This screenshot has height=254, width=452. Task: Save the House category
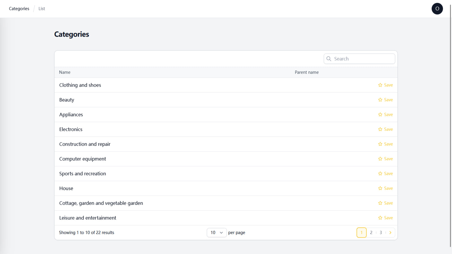click(x=386, y=188)
